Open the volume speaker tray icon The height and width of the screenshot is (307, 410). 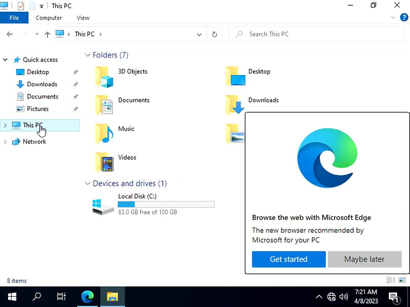(x=344, y=297)
